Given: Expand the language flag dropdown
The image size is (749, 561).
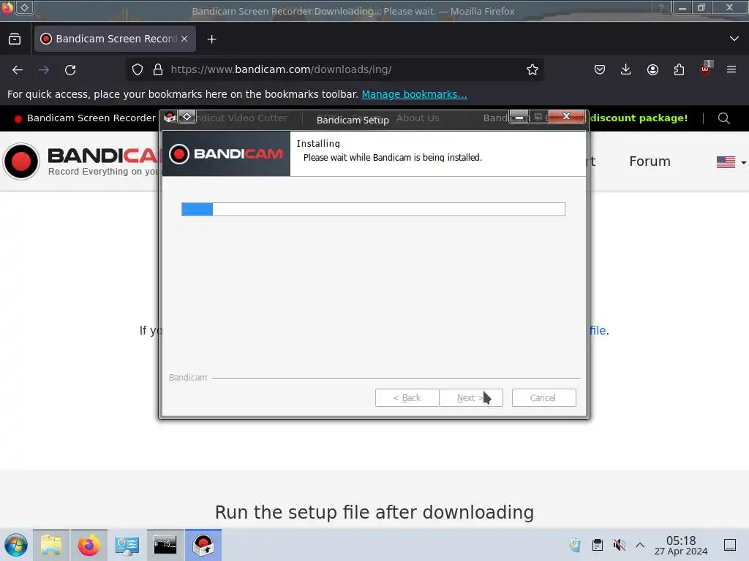Looking at the screenshot, I should (x=731, y=162).
